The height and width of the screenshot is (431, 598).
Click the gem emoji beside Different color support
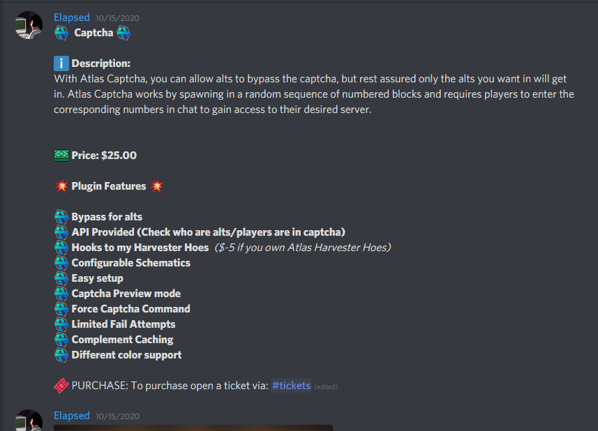click(x=61, y=354)
